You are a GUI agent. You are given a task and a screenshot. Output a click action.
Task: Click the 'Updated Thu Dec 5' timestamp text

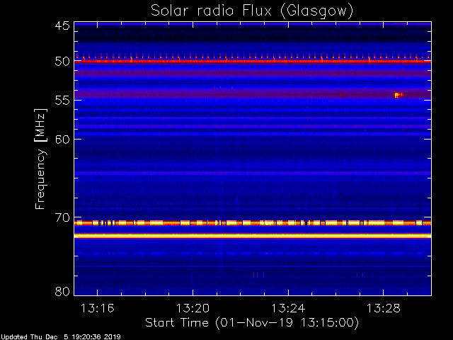(61, 337)
